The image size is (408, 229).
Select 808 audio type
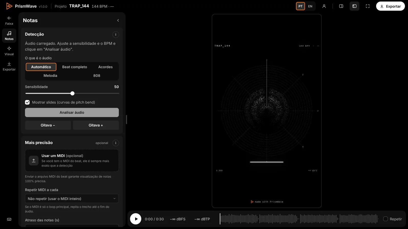[x=97, y=76]
